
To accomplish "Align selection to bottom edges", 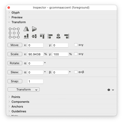I will point(26,36).
